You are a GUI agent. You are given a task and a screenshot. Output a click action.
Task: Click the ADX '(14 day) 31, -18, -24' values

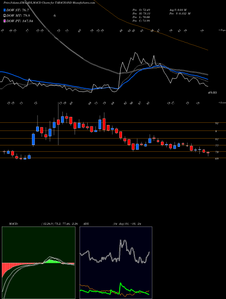click(x=128, y=224)
